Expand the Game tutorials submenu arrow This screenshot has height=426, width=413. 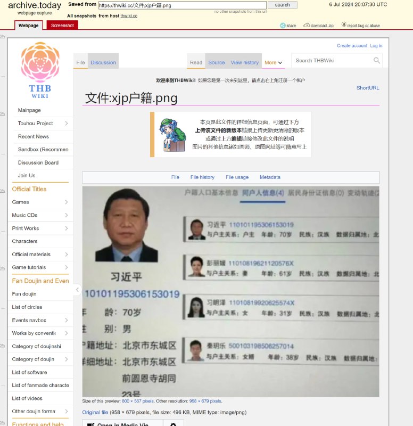pos(67,267)
